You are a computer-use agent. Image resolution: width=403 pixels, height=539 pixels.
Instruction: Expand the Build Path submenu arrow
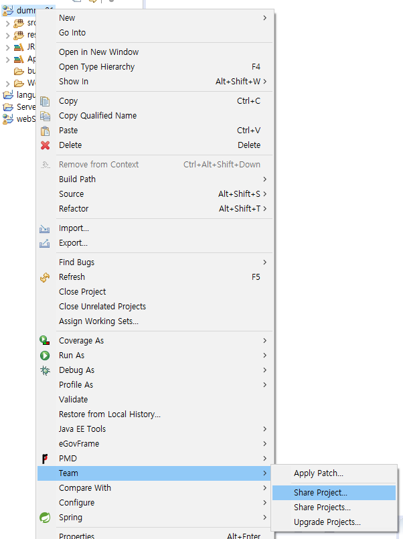coord(264,179)
